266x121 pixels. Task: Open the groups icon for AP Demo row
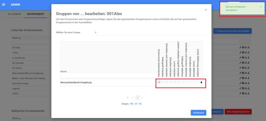tap(246, 68)
